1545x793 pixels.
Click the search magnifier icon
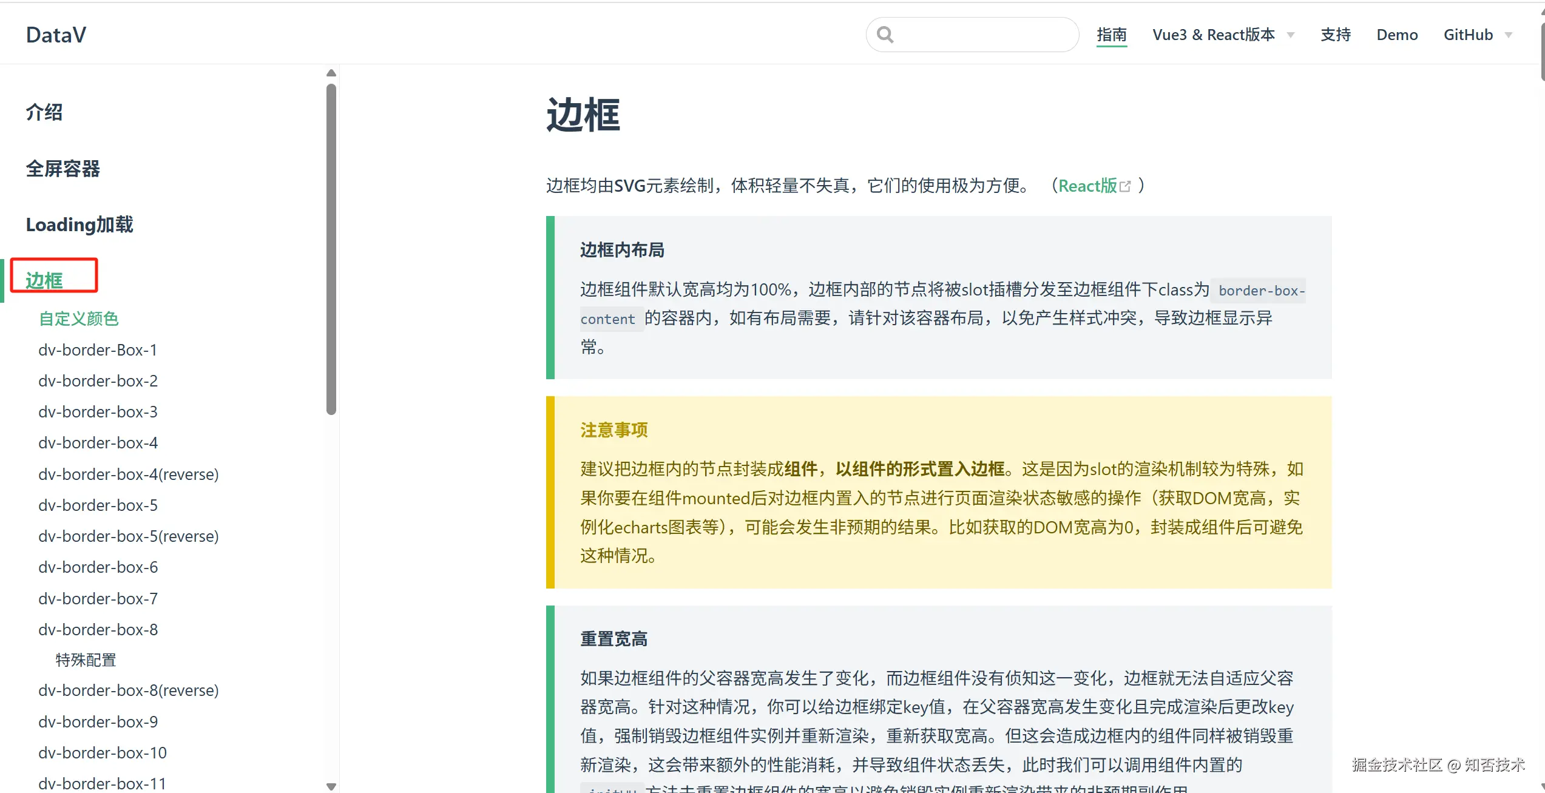click(885, 35)
